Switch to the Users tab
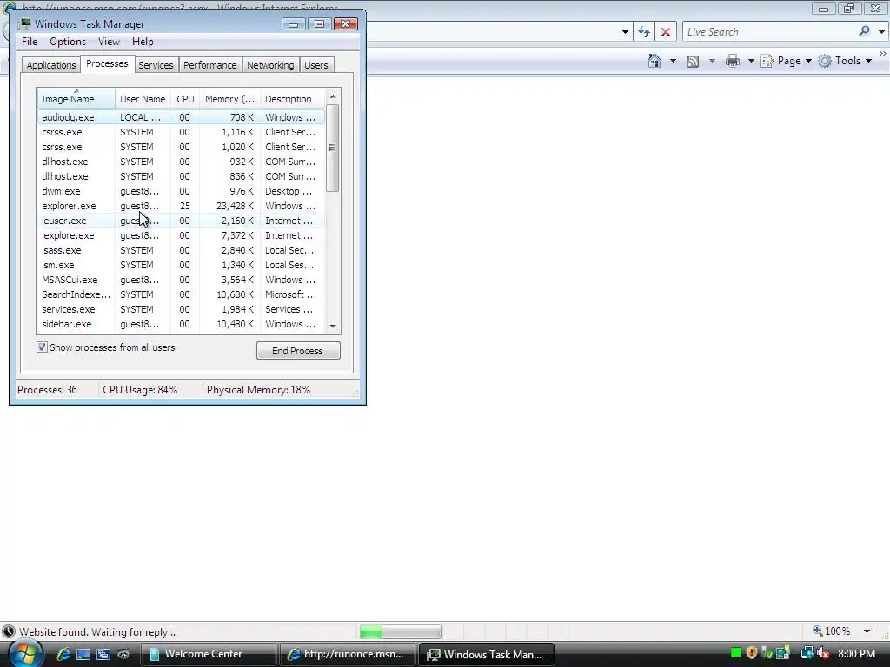 click(x=315, y=64)
